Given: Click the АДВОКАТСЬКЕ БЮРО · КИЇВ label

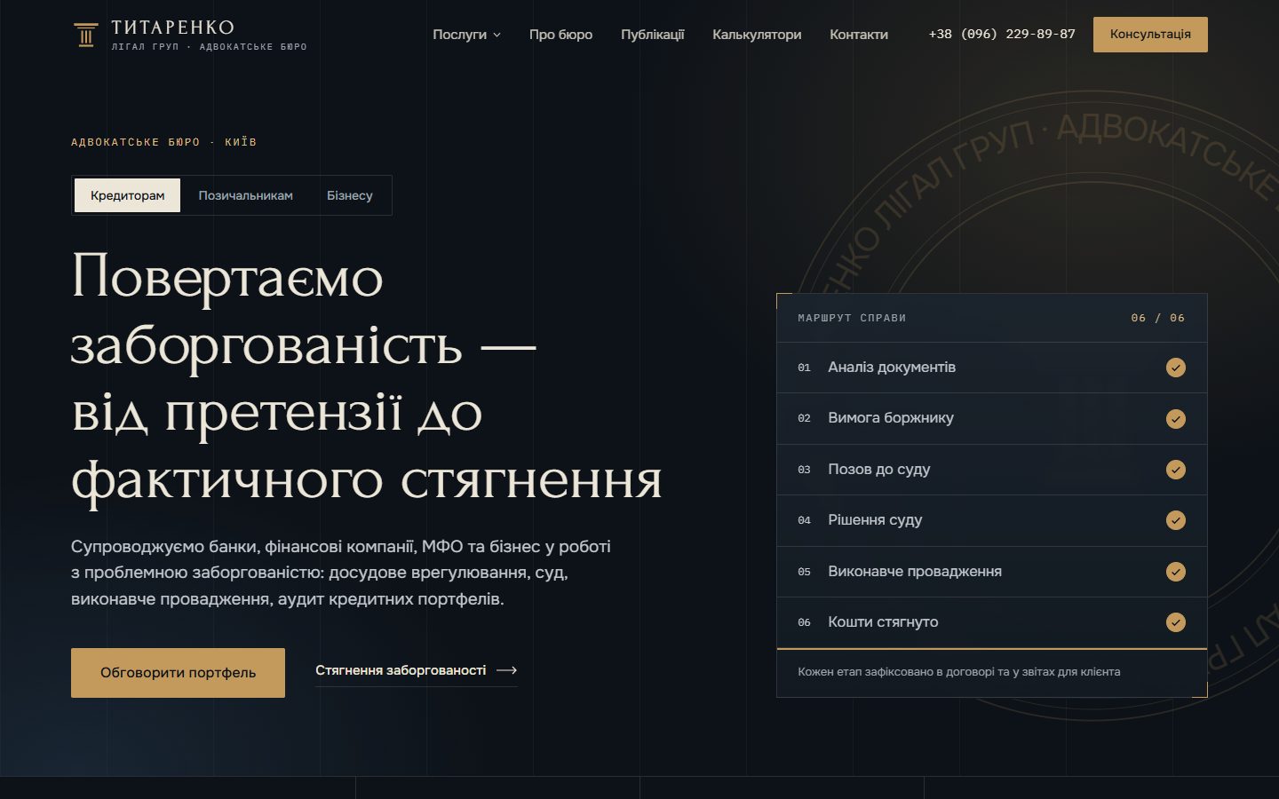Looking at the screenshot, I should [x=163, y=142].
